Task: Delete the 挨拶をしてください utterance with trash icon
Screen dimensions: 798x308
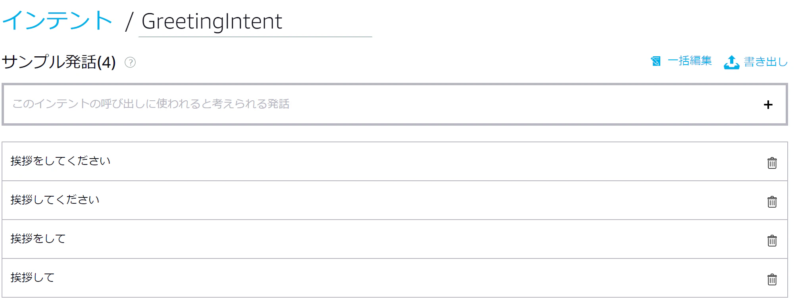Action: (x=772, y=163)
